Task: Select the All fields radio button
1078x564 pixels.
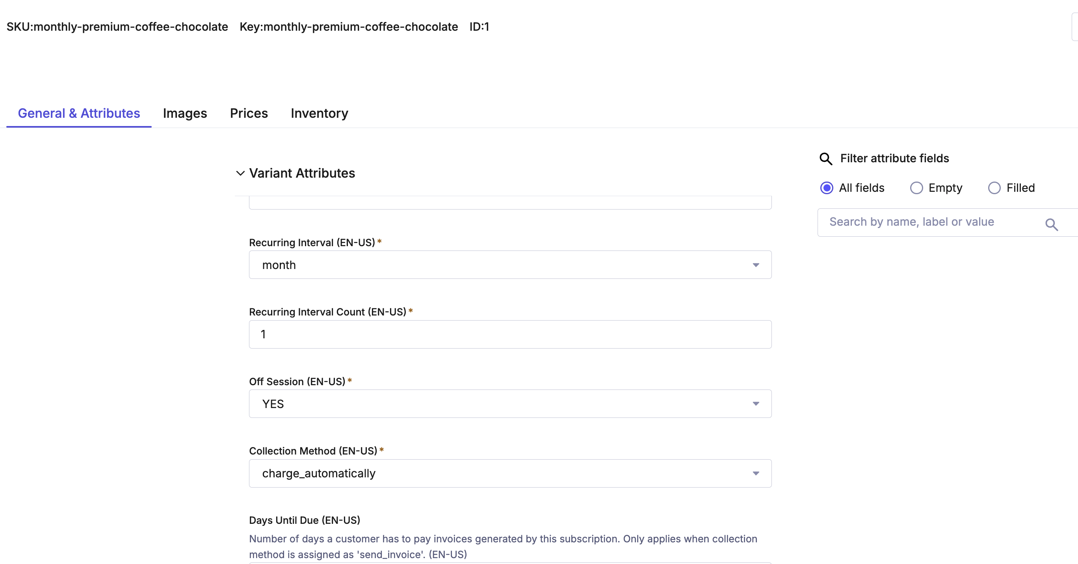Action: coord(827,188)
